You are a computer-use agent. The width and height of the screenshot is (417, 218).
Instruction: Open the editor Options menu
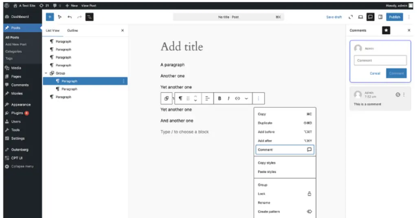409,17
